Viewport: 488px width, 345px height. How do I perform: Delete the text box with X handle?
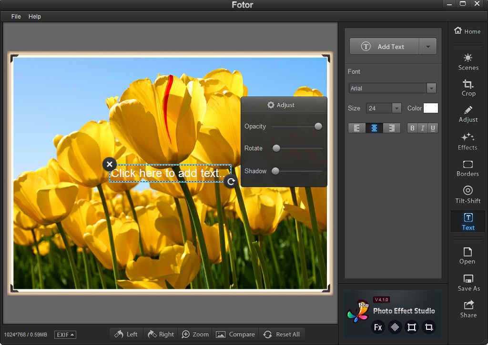110,164
